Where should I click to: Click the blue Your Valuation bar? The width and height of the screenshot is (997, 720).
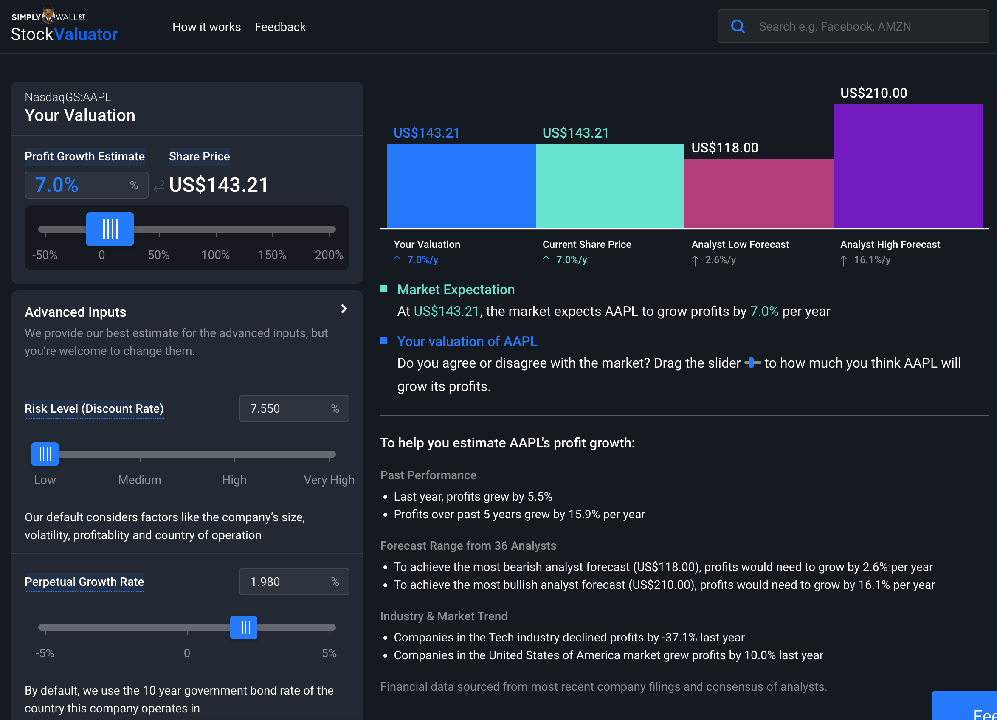(461, 186)
